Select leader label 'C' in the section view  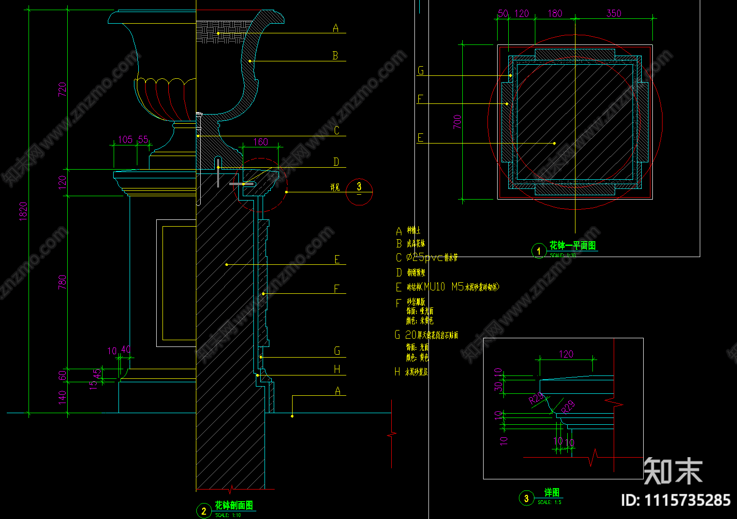pos(337,130)
